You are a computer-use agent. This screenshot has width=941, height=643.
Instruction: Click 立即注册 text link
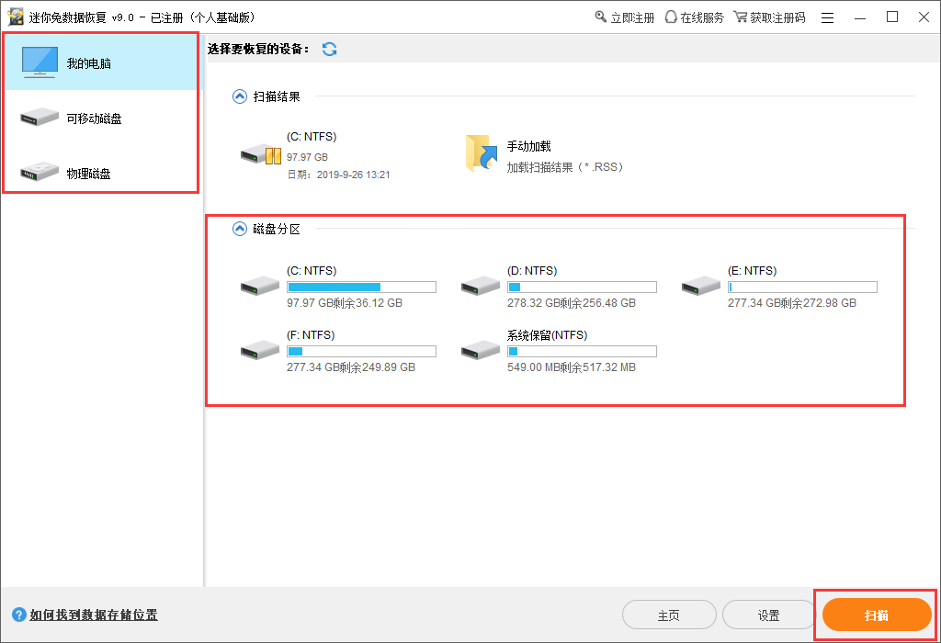tap(632, 18)
